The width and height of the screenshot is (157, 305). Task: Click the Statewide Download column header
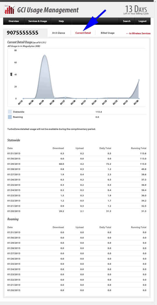tap(58, 148)
